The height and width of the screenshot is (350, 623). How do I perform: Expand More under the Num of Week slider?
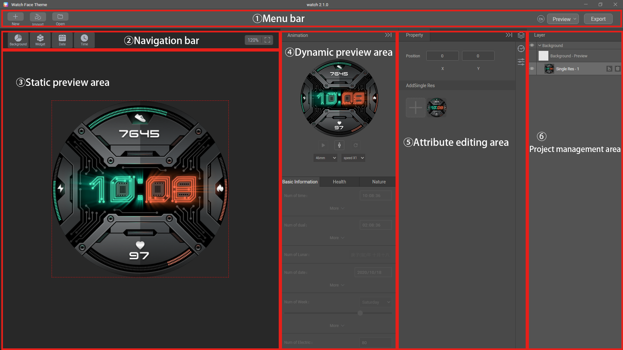pyautogui.click(x=337, y=326)
